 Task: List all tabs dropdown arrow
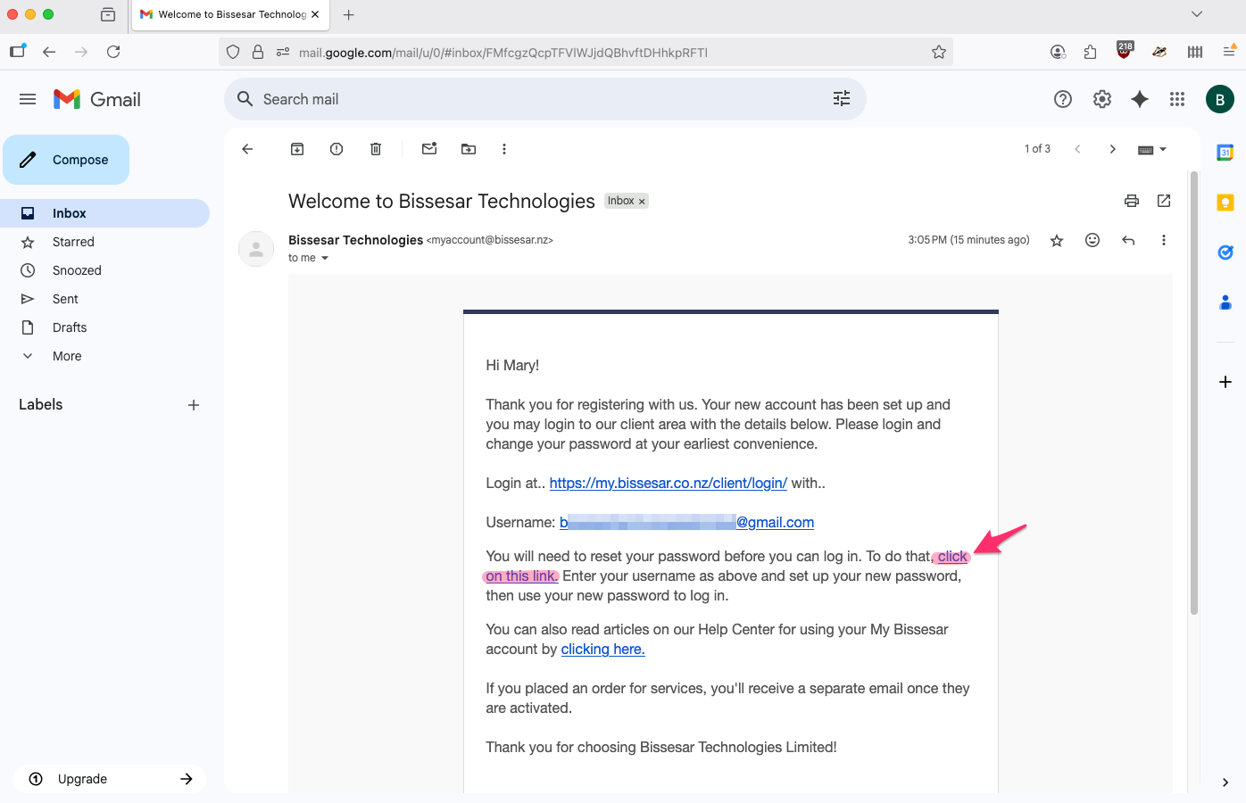click(1197, 14)
